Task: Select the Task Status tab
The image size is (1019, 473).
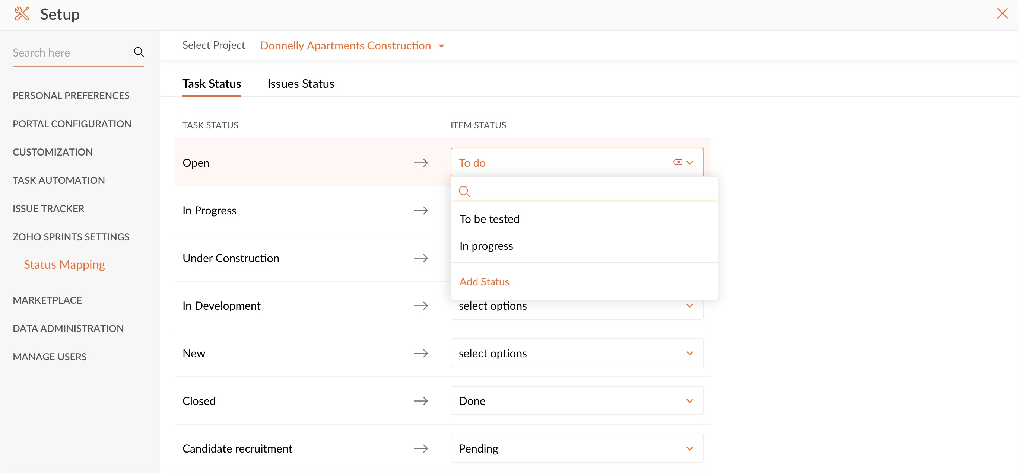Action: [x=212, y=84]
